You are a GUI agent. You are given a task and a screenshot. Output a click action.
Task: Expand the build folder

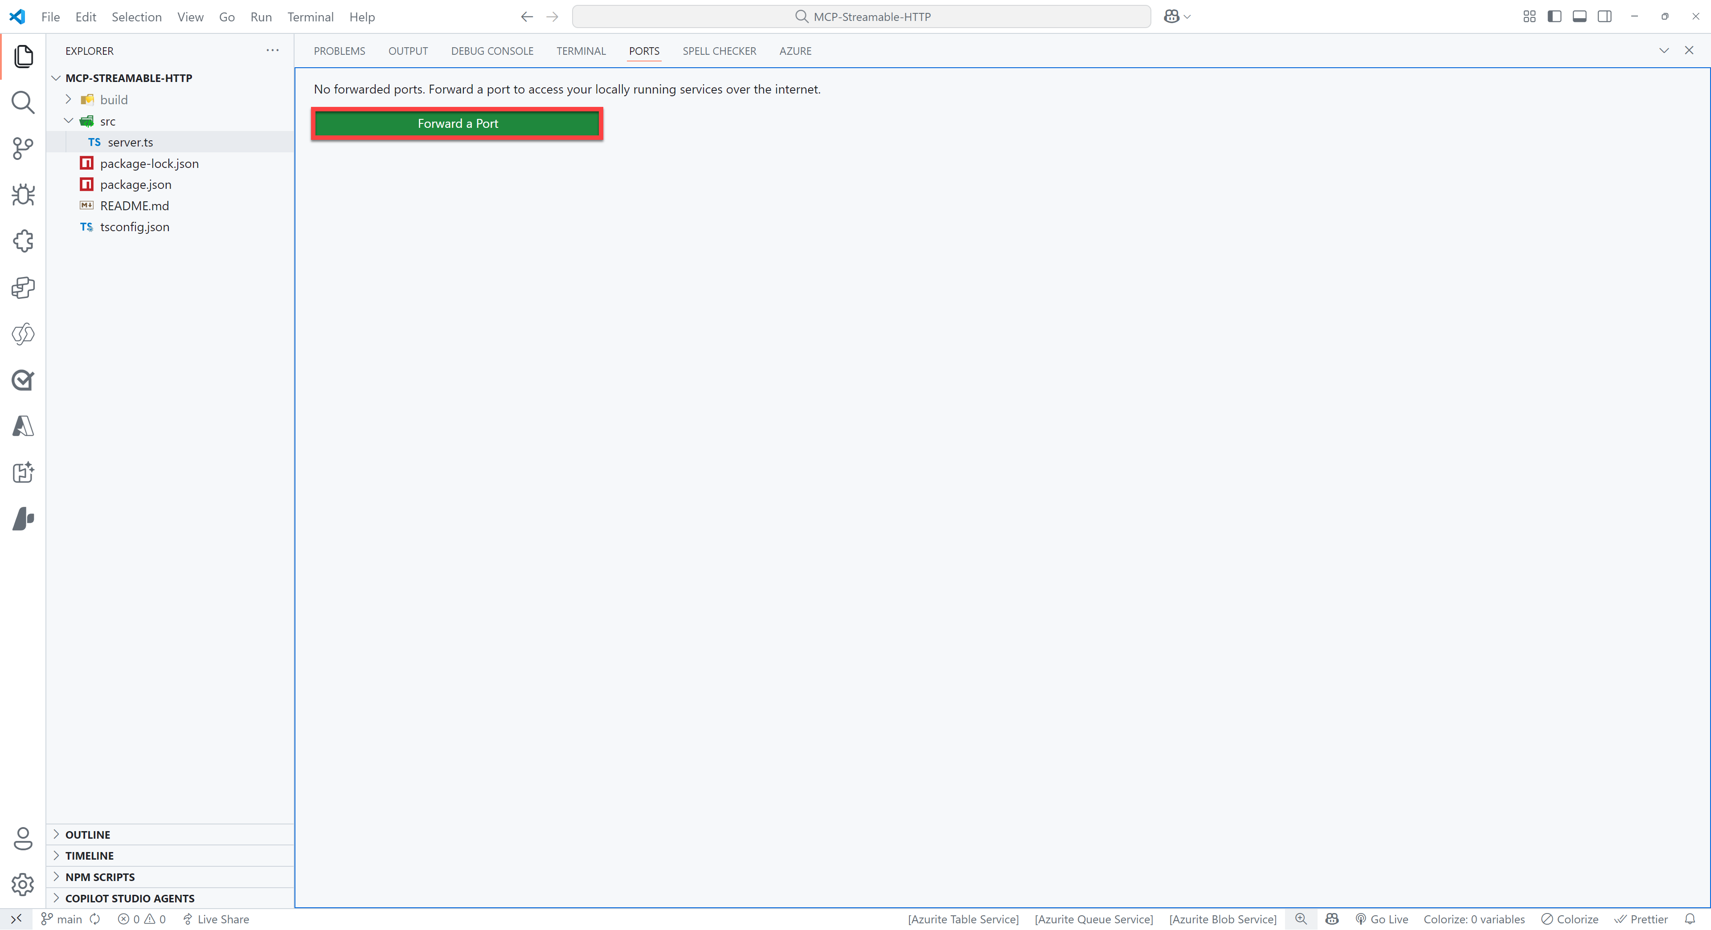coord(69,100)
